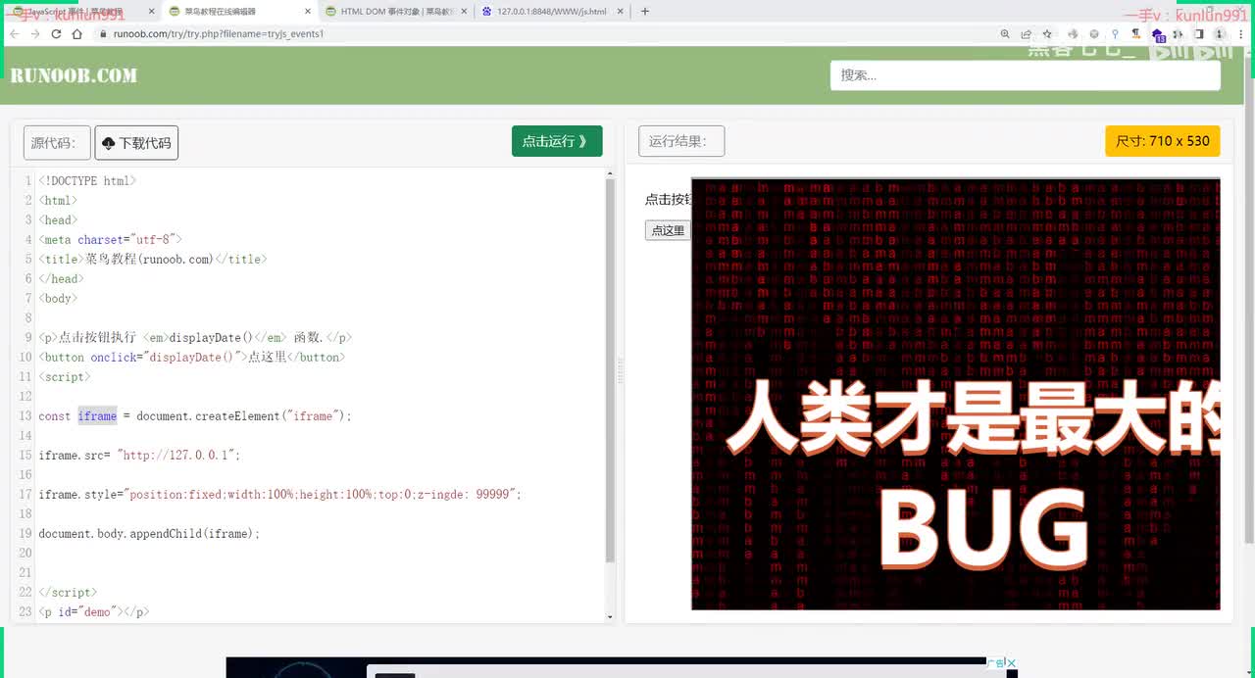The height and width of the screenshot is (678, 1255).
Task: Click the document.body.appendChild line
Action: (x=149, y=534)
